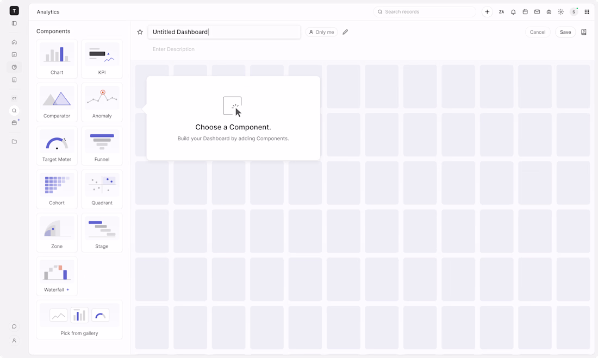Go to Home in left sidebar
The image size is (598, 358).
pos(14,42)
